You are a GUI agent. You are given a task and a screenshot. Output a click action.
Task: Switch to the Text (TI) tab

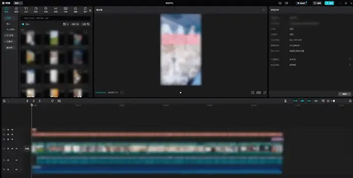(26, 10)
